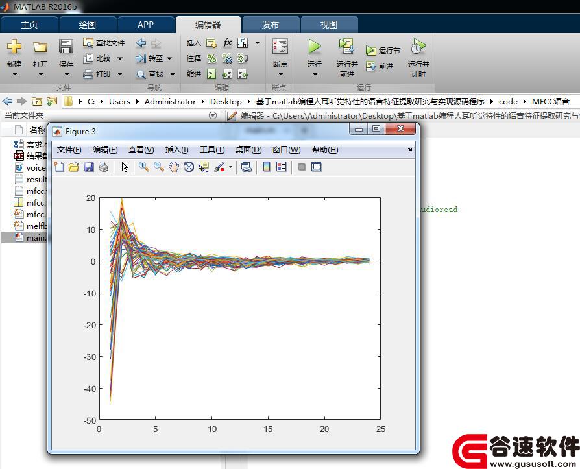The height and width of the screenshot is (469, 580).
Task: Switch to the 绘图 (Plots) tab
Action: 88,25
